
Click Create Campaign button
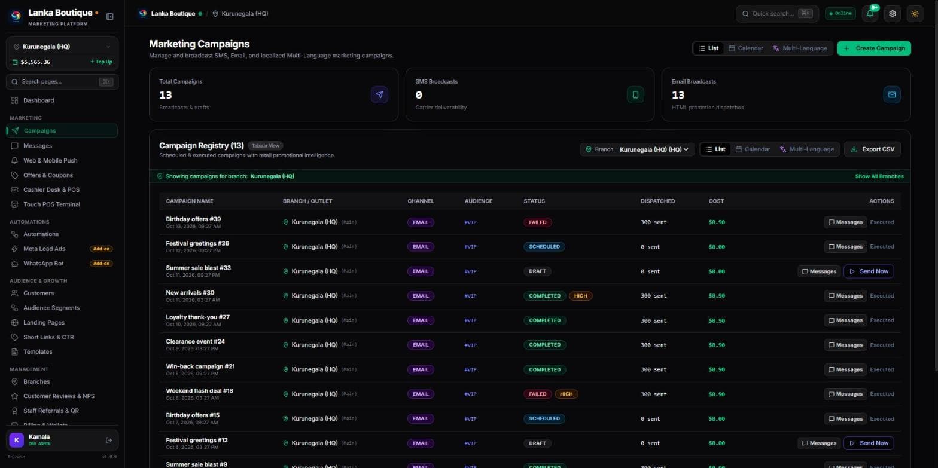pos(874,48)
